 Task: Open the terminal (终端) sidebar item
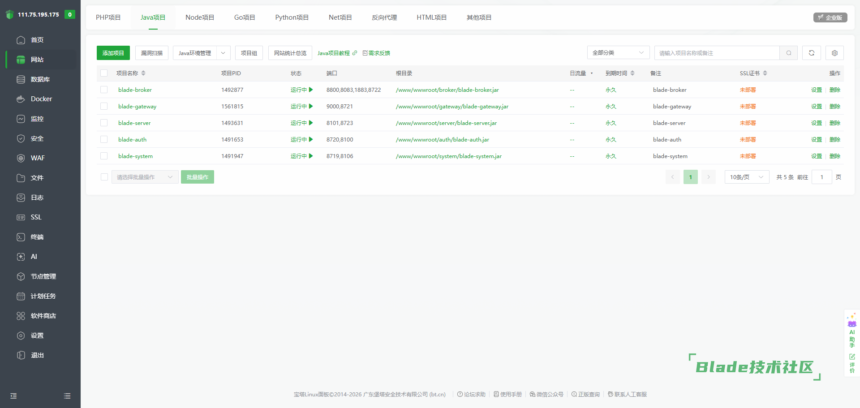(x=37, y=237)
